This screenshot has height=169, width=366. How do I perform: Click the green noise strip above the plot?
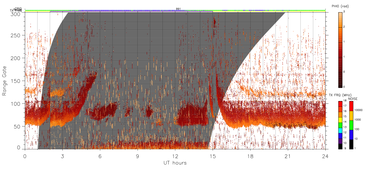pos(175,10)
